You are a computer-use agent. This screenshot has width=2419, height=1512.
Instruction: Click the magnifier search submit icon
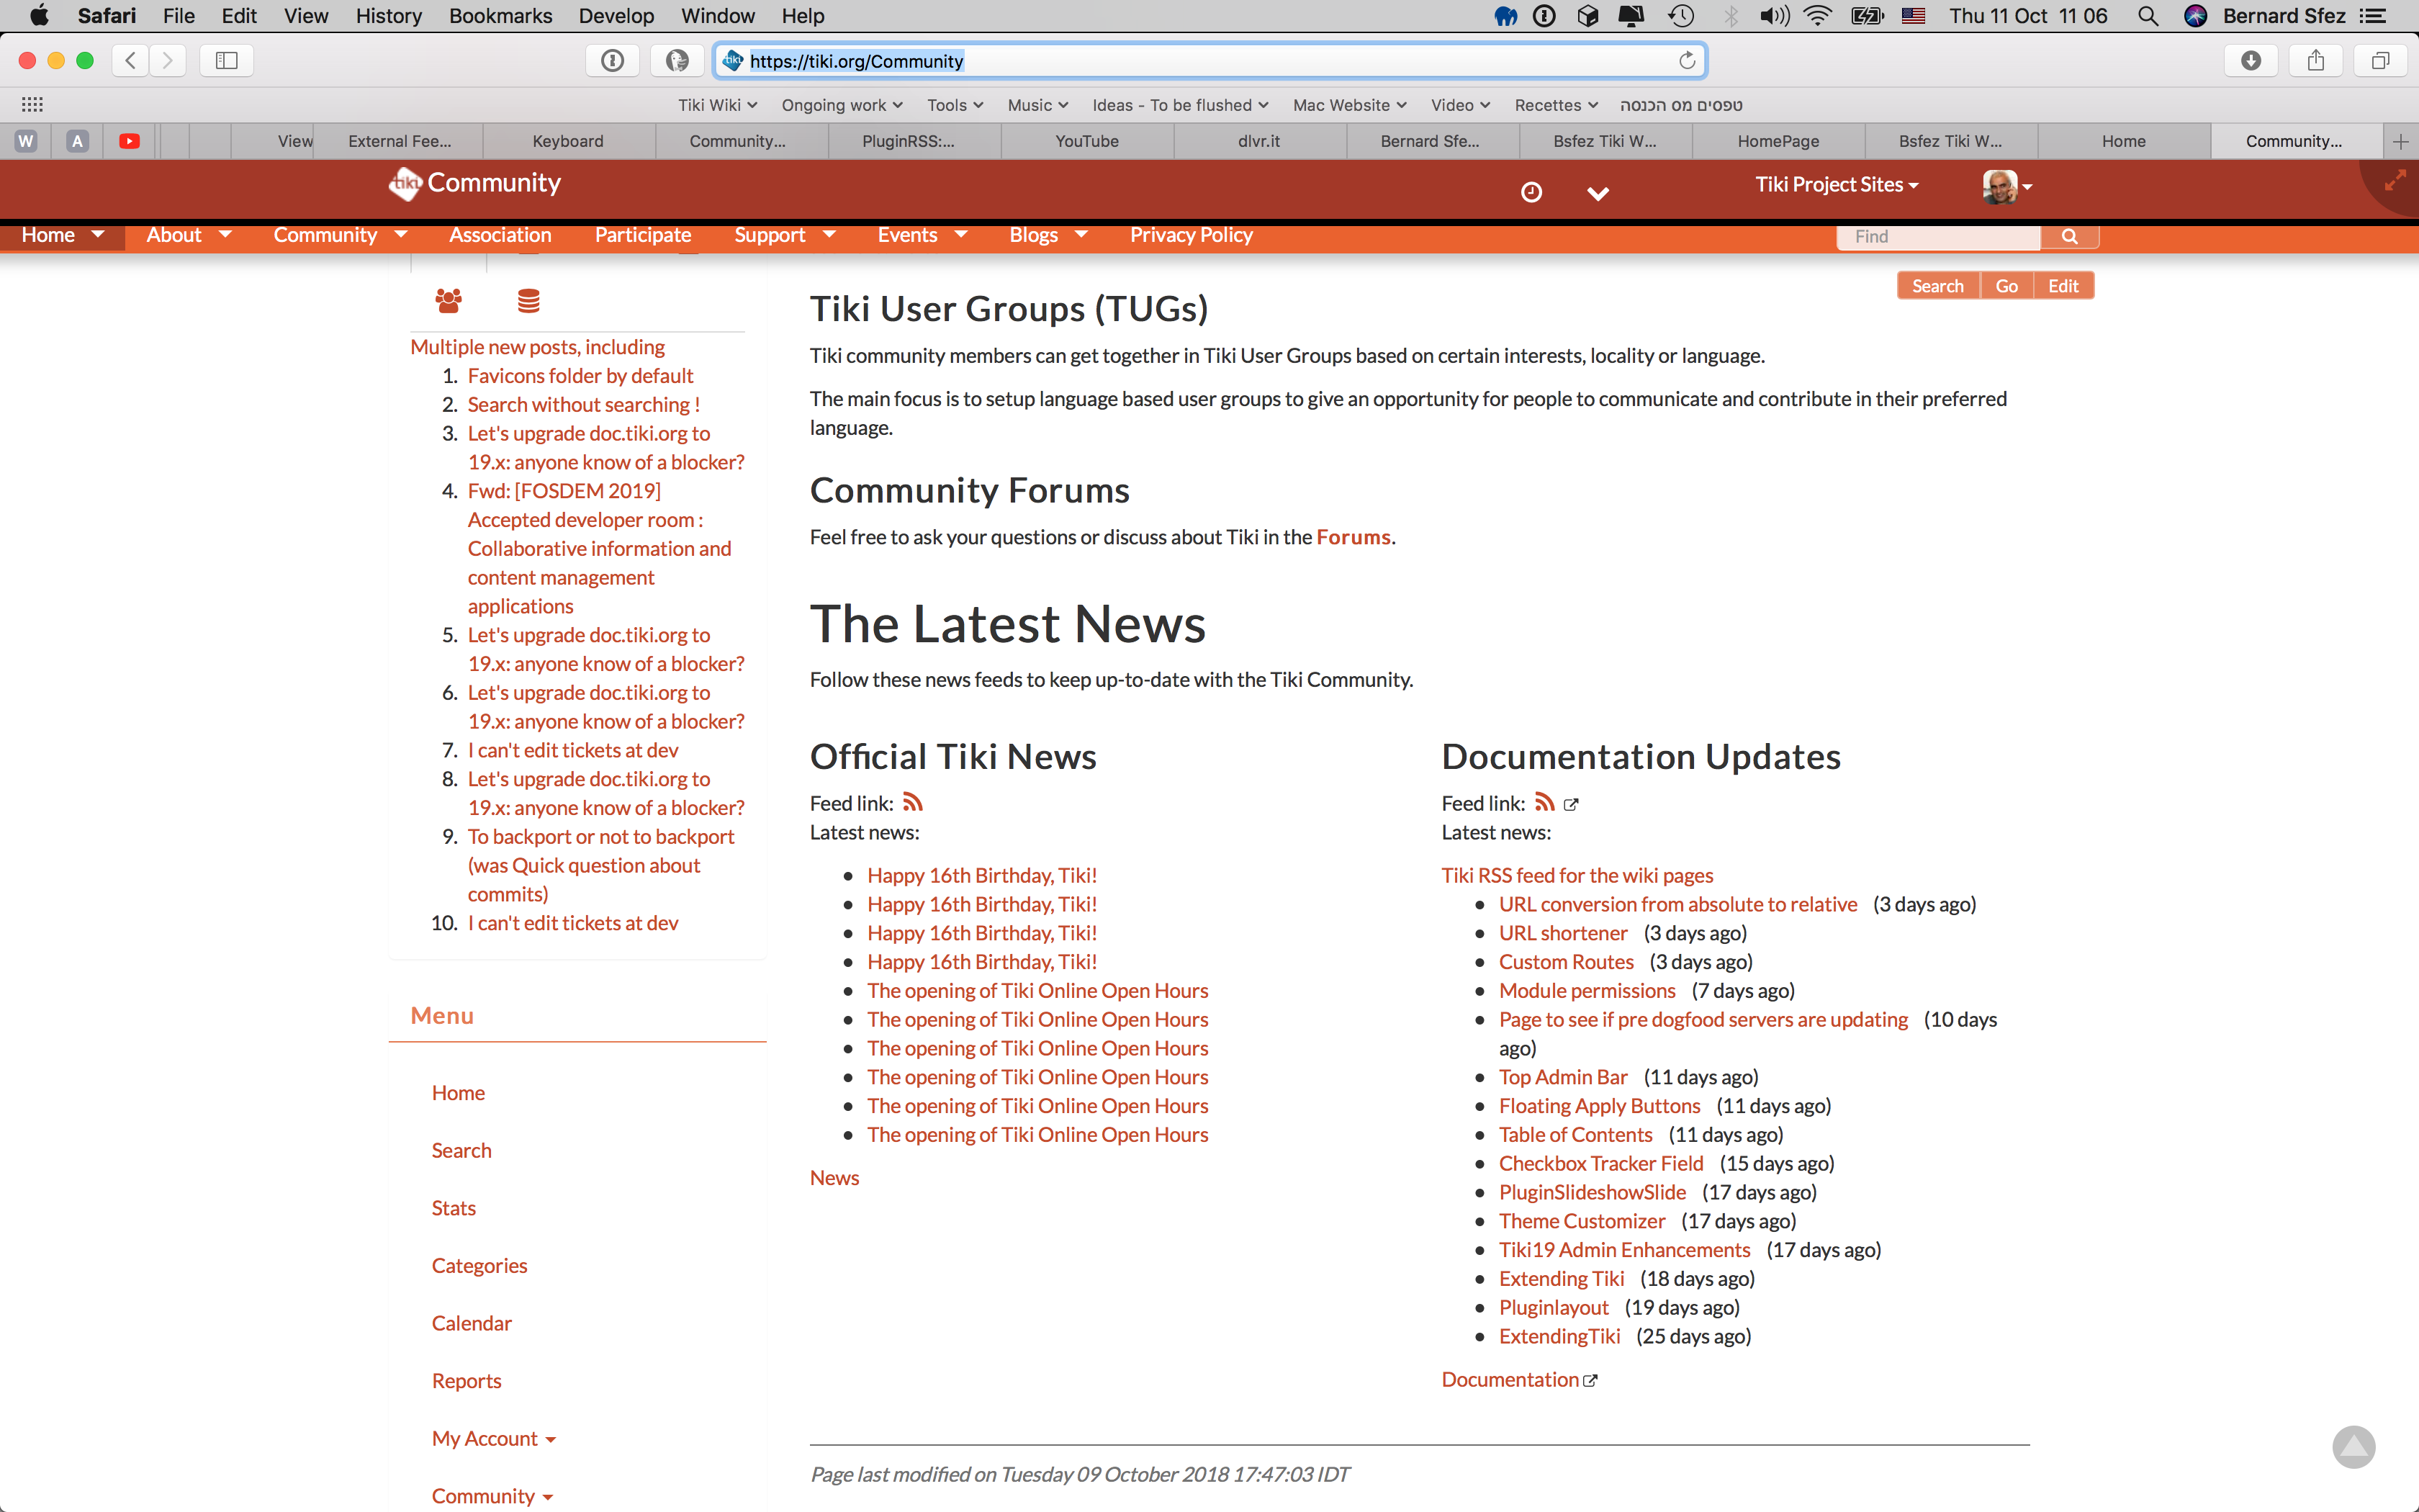coord(2069,237)
